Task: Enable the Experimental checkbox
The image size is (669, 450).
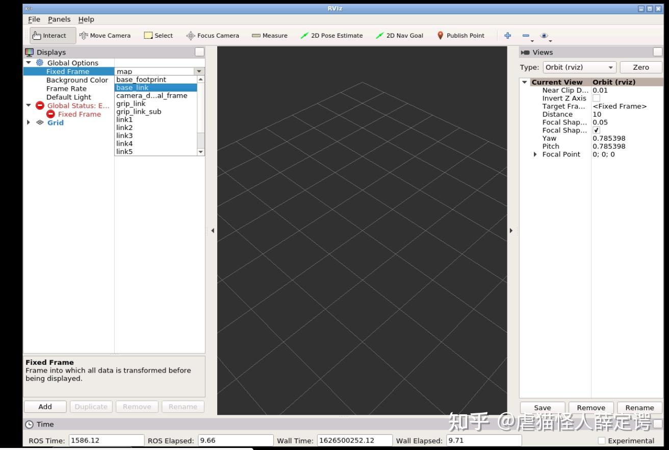Action: coord(602,441)
